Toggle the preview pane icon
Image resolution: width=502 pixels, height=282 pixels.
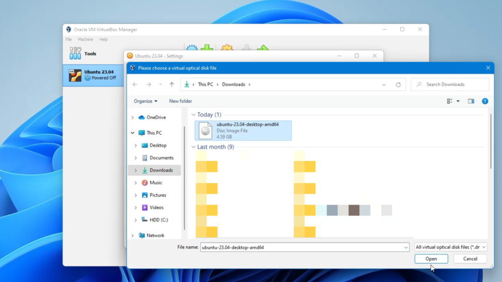coord(471,101)
